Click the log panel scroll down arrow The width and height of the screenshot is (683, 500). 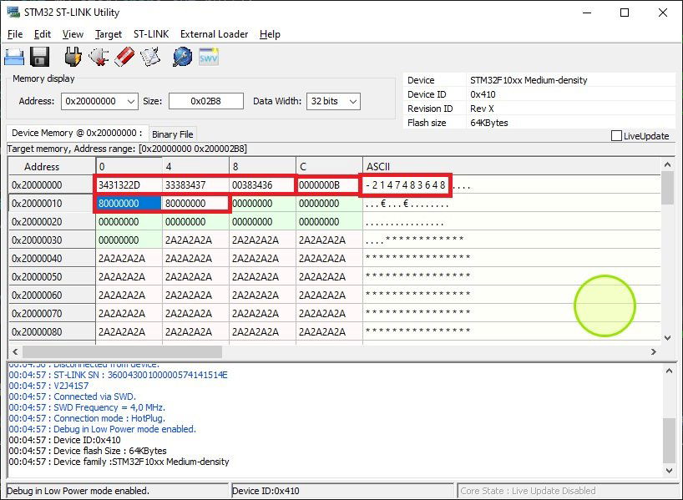pyautogui.click(x=669, y=471)
